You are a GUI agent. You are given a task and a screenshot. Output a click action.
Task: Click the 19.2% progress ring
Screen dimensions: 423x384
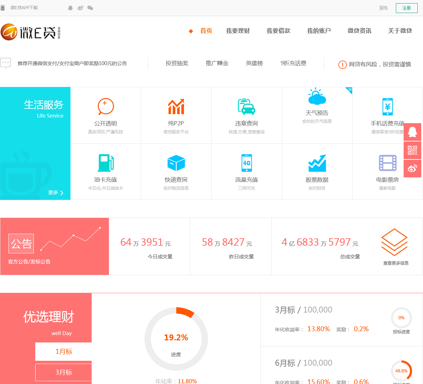pyautogui.click(x=176, y=339)
